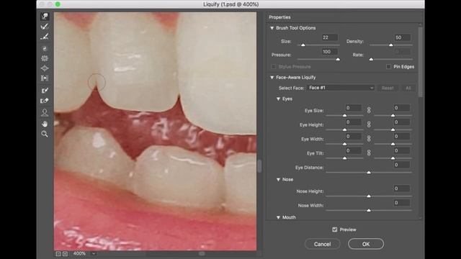The width and height of the screenshot is (461, 259).
Task: Select the Pucker tool
Action: [x=45, y=58]
